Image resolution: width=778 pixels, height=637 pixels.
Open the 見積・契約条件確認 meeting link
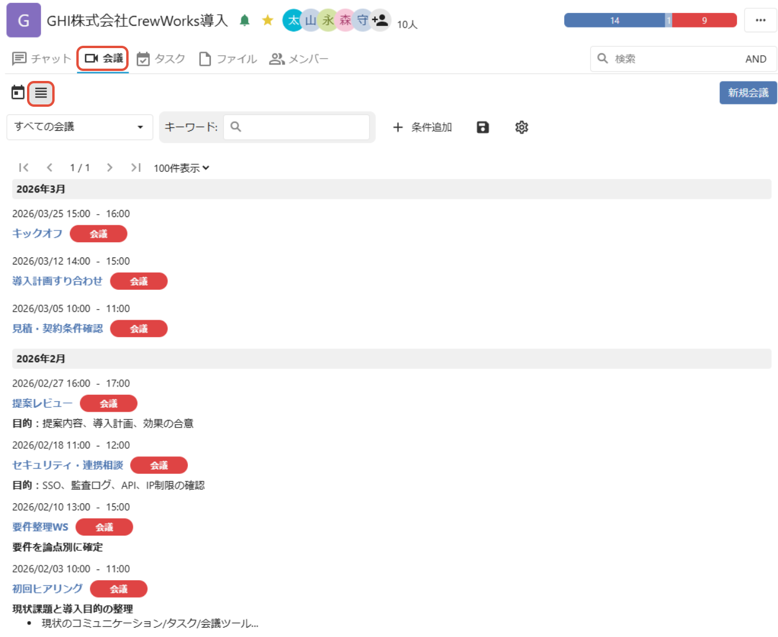tap(58, 328)
